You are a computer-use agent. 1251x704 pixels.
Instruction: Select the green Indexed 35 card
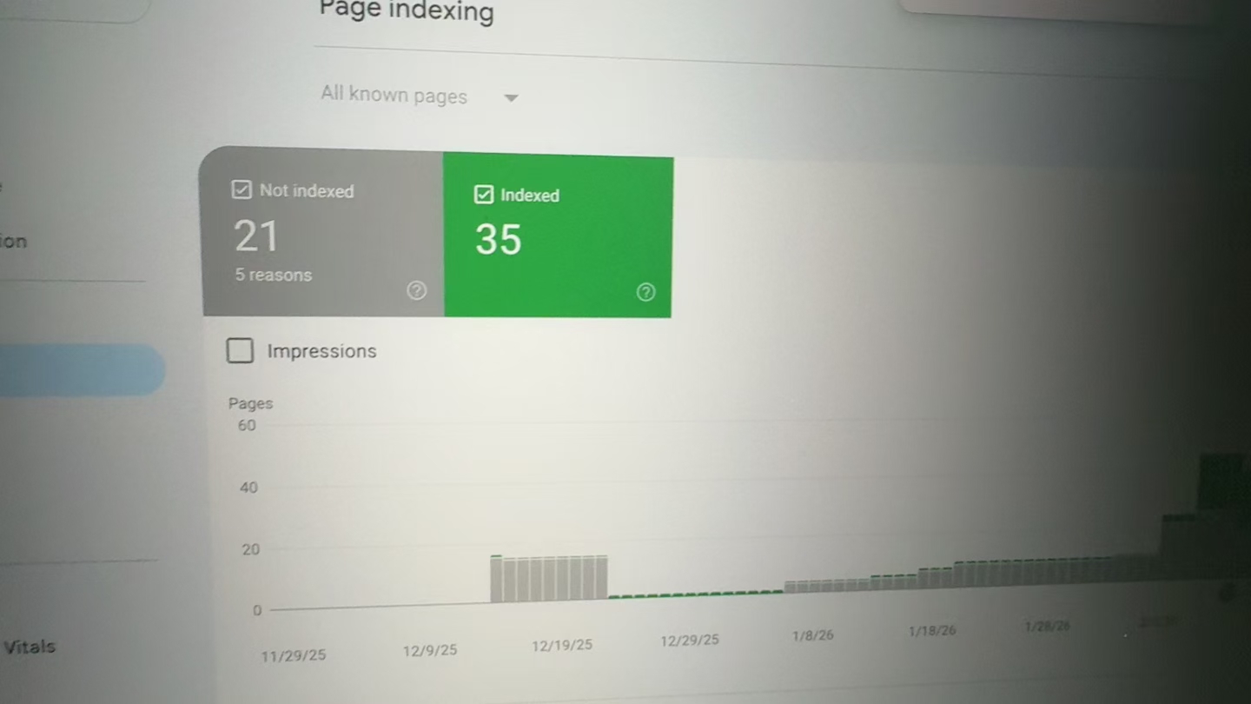click(558, 236)
